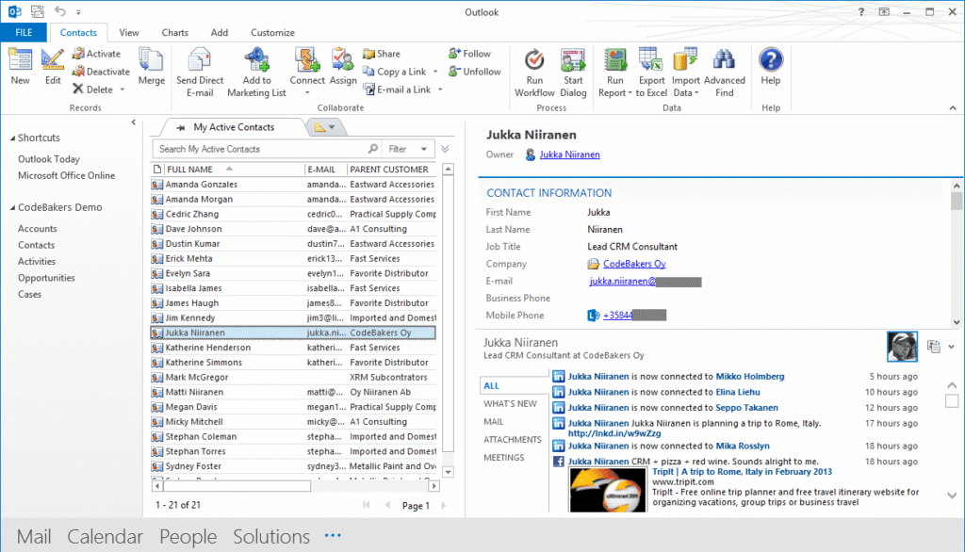The image size is (965, 552).
Task: Select the Megan Davis contact row
Action: (x=294, y=407)
